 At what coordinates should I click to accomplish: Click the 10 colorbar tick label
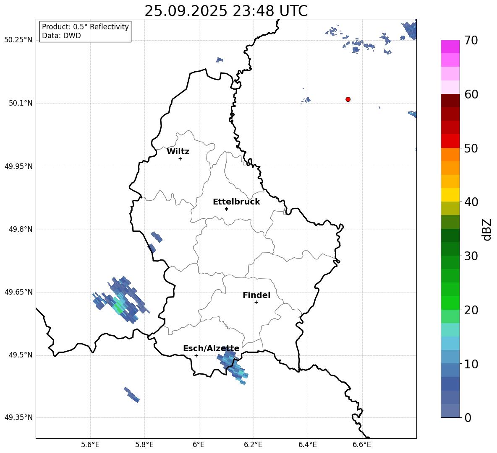pyautogui.click(x=471, y=364)
